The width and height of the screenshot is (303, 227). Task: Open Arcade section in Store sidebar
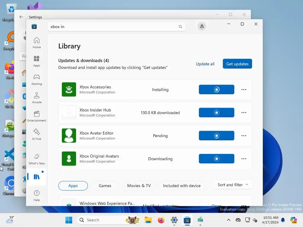pyautogui.click(x=36, y=98)
